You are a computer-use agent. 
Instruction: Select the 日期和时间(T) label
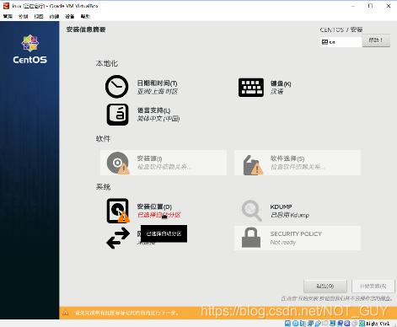[157, 83]
